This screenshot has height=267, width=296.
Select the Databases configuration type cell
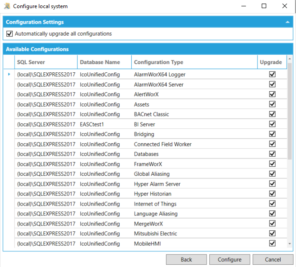[x=194, y=154]
